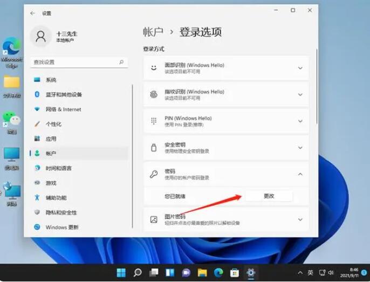The image size is (370, 282).
Task: Collapse the 密码 section
Action: [x=300, y=174]
